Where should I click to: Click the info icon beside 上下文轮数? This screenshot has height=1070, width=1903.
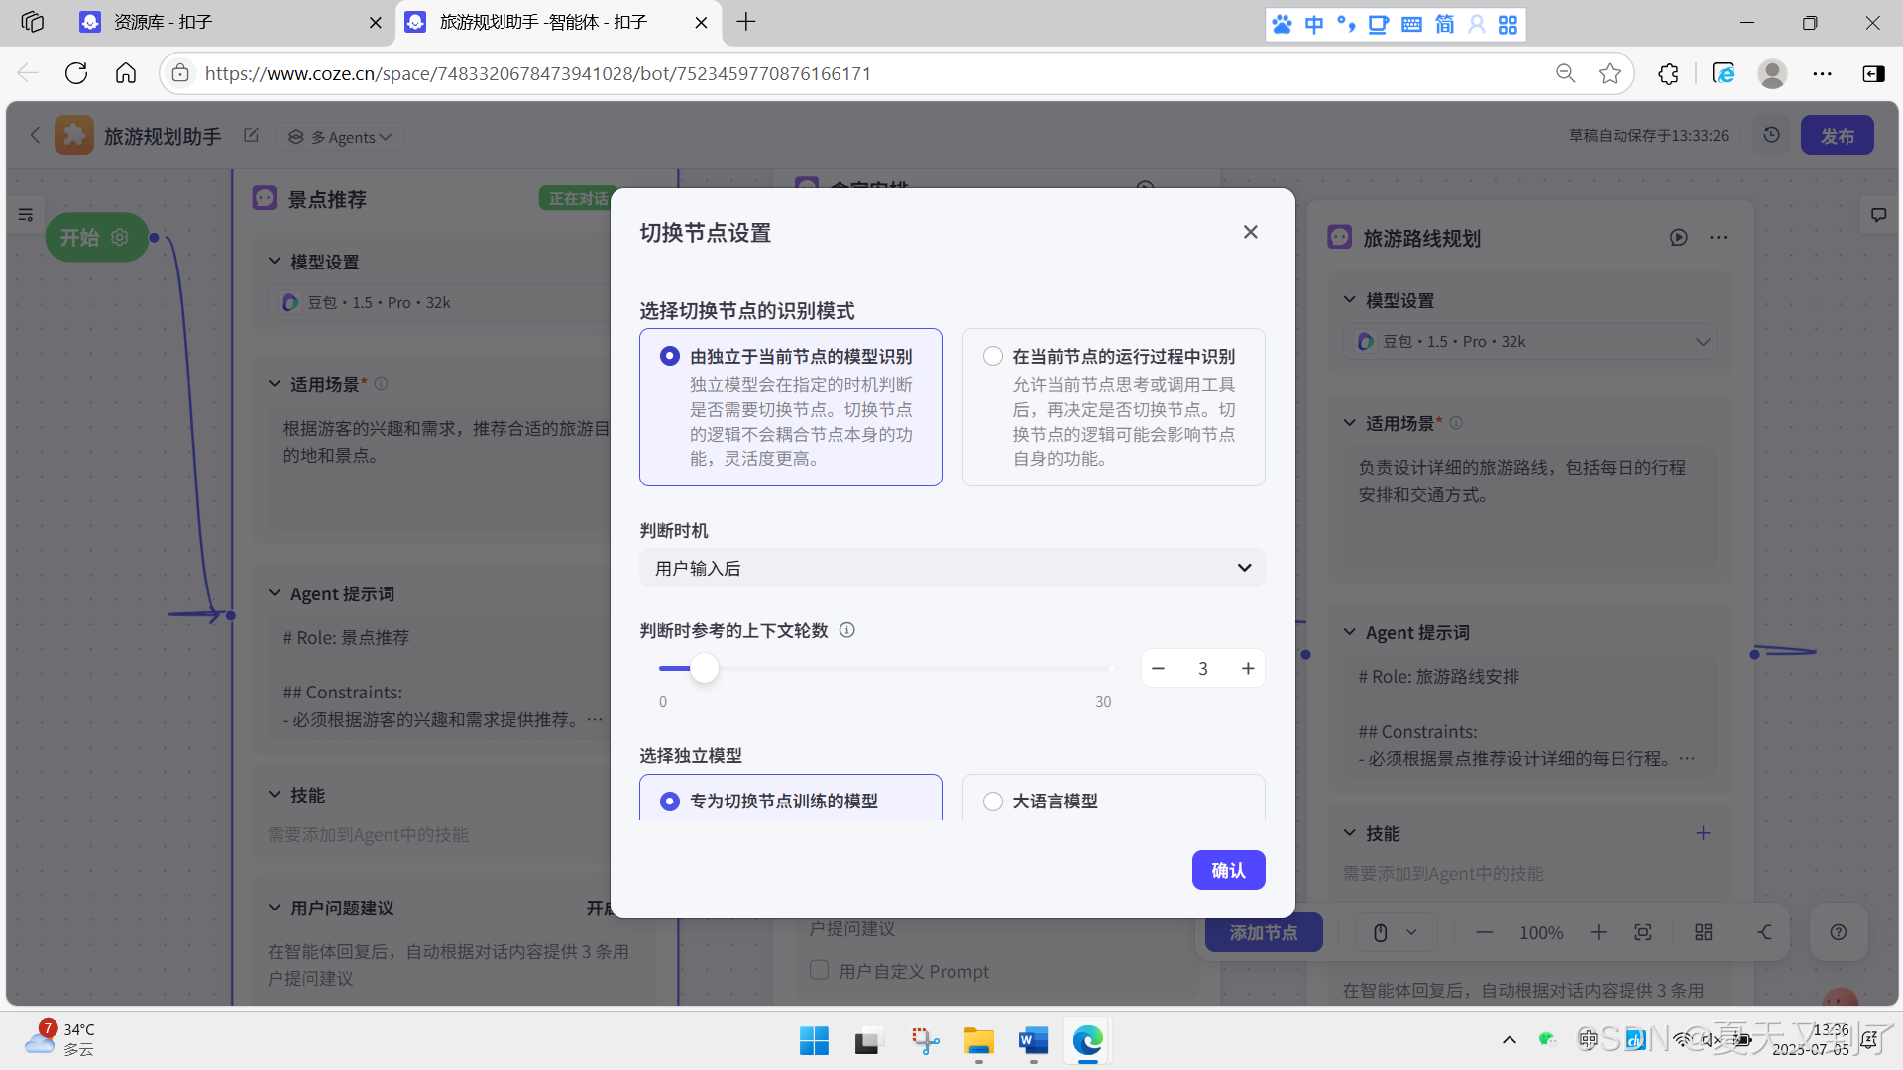point(847,630)
